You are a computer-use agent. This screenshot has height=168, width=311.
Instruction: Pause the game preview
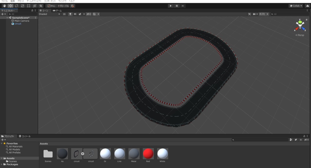tap(177, 6)
